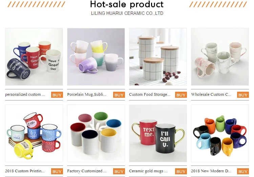View the grid-pattern food storage jars image
Viewport: 254px width, 177px height.
(158, 57)
